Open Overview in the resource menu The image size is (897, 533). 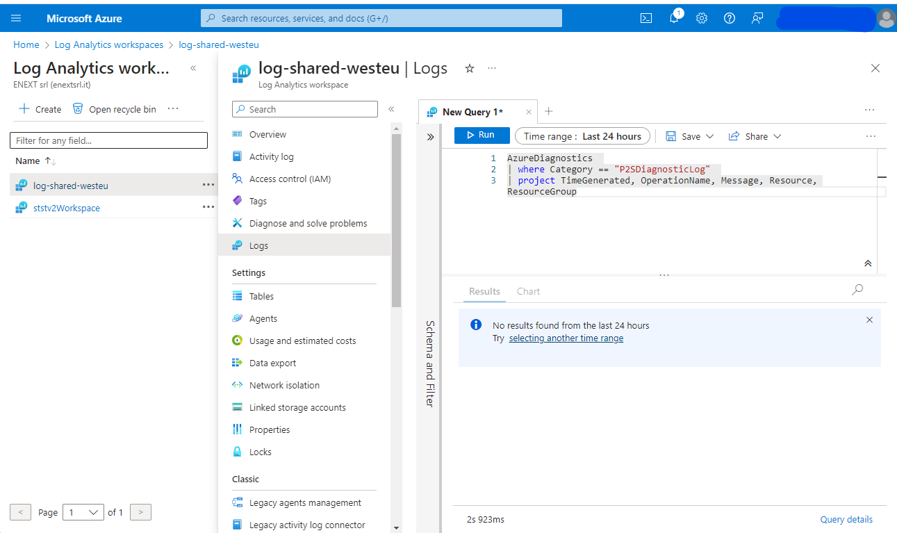point(304,134)
